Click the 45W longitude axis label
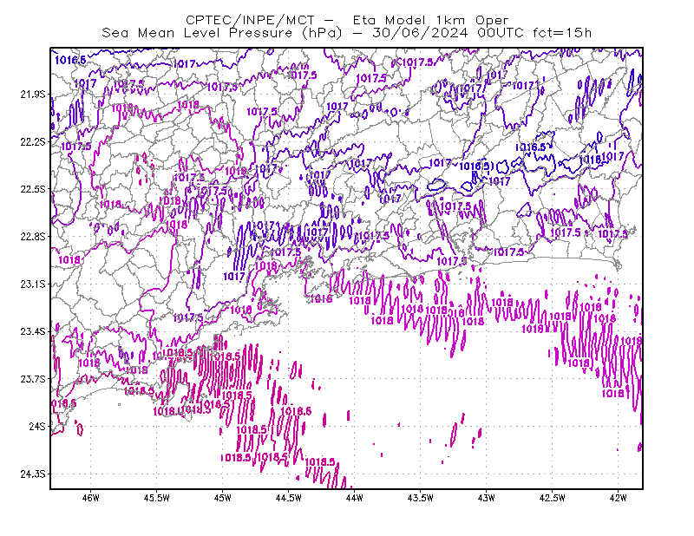 point(223,498)
